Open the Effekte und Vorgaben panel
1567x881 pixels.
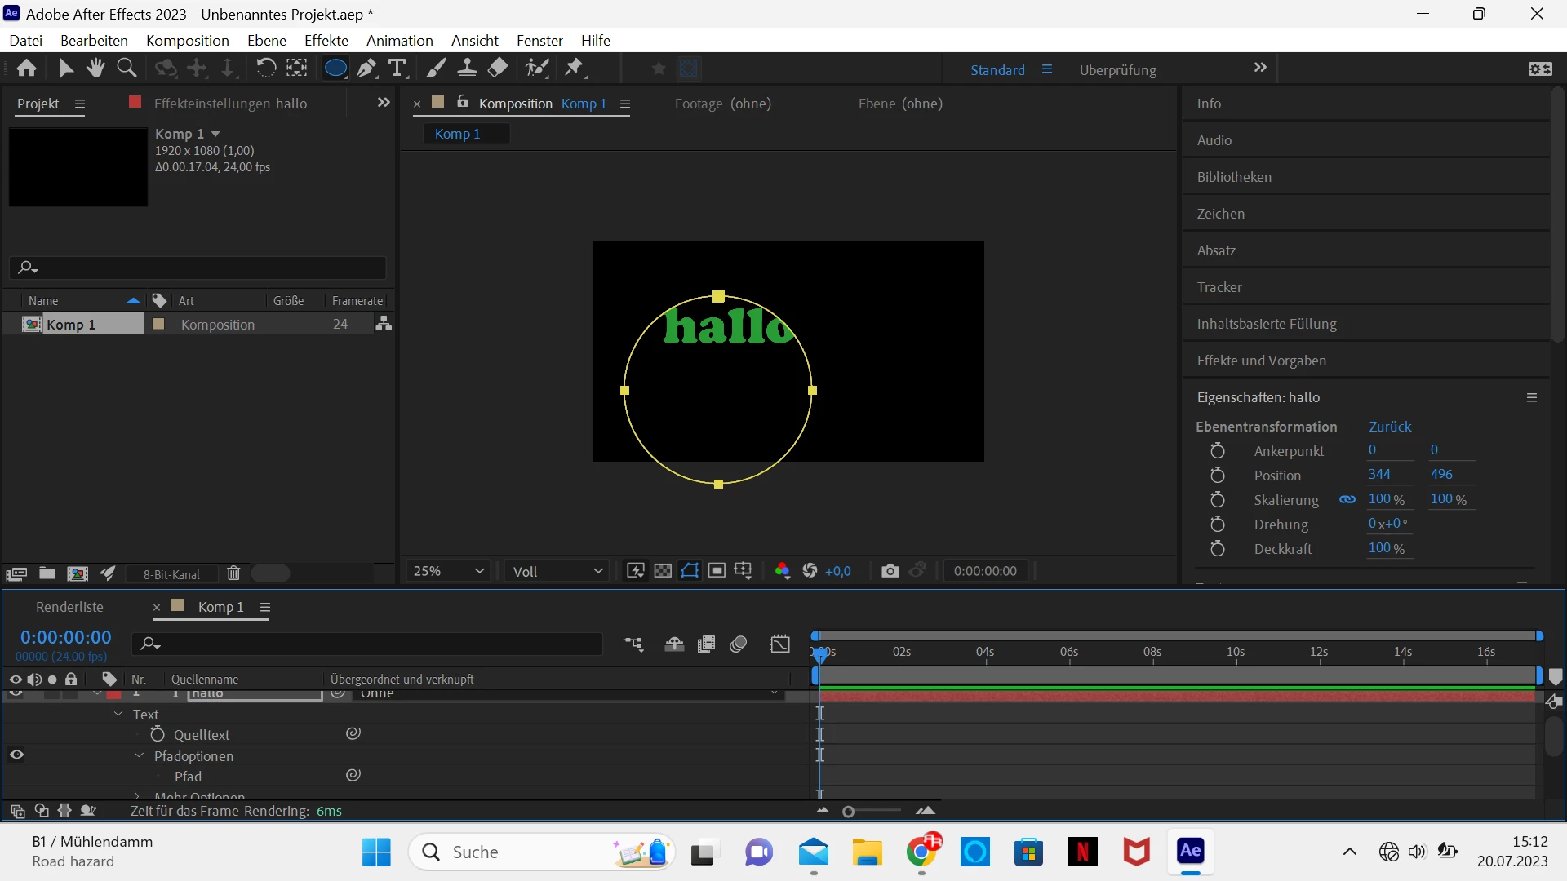[1261, 361]
